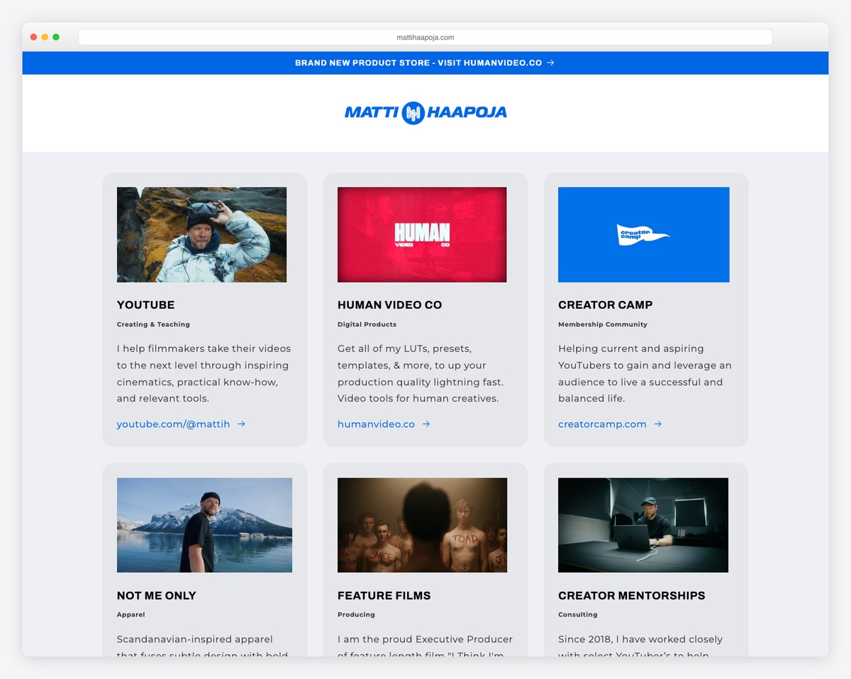851x679 pixels.
Task: Click the FEATURE FILMS card heading
Action: tap(384, 596)
